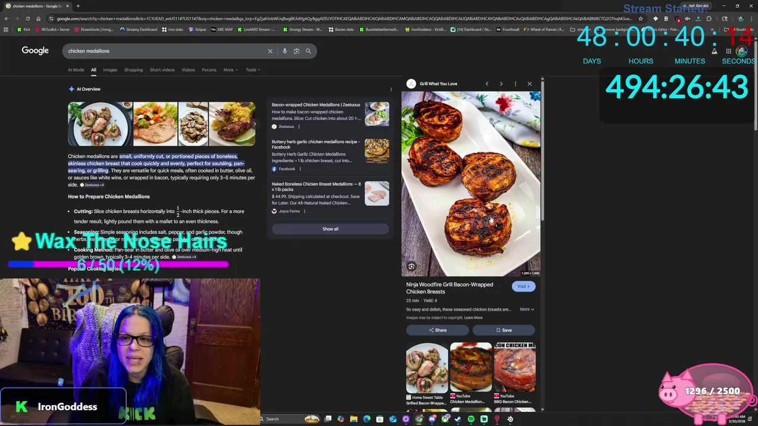This screenshot has width=758, height=426.
Task: Click the chicken medallions search input
Action: pyautogui.click(x=166, y=51)
